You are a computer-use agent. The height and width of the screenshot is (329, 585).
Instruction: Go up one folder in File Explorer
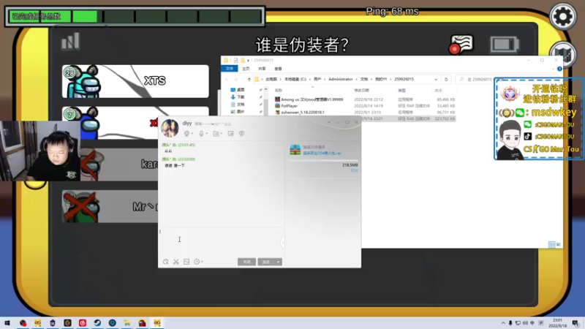249,80
